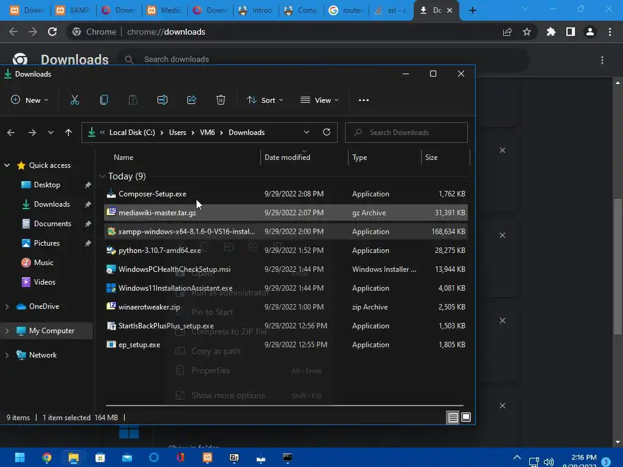Screen dimensions: 623x467
Task: Switch to the XAMPP browser tab
Action: [x=73, y=10]
